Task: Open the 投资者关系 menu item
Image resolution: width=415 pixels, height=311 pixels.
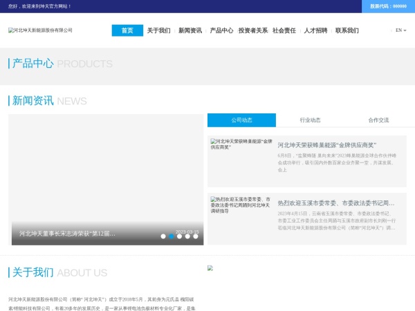Action: [252, 30]
